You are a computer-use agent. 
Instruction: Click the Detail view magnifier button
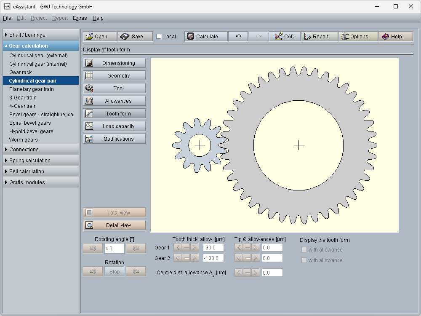[x=115, y=225]
